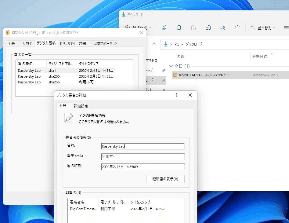
Task: Click the file icon of KIS20.0.14.1085 installer
Action: [175, 75]
